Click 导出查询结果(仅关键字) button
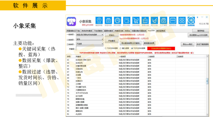 point(131,43)
